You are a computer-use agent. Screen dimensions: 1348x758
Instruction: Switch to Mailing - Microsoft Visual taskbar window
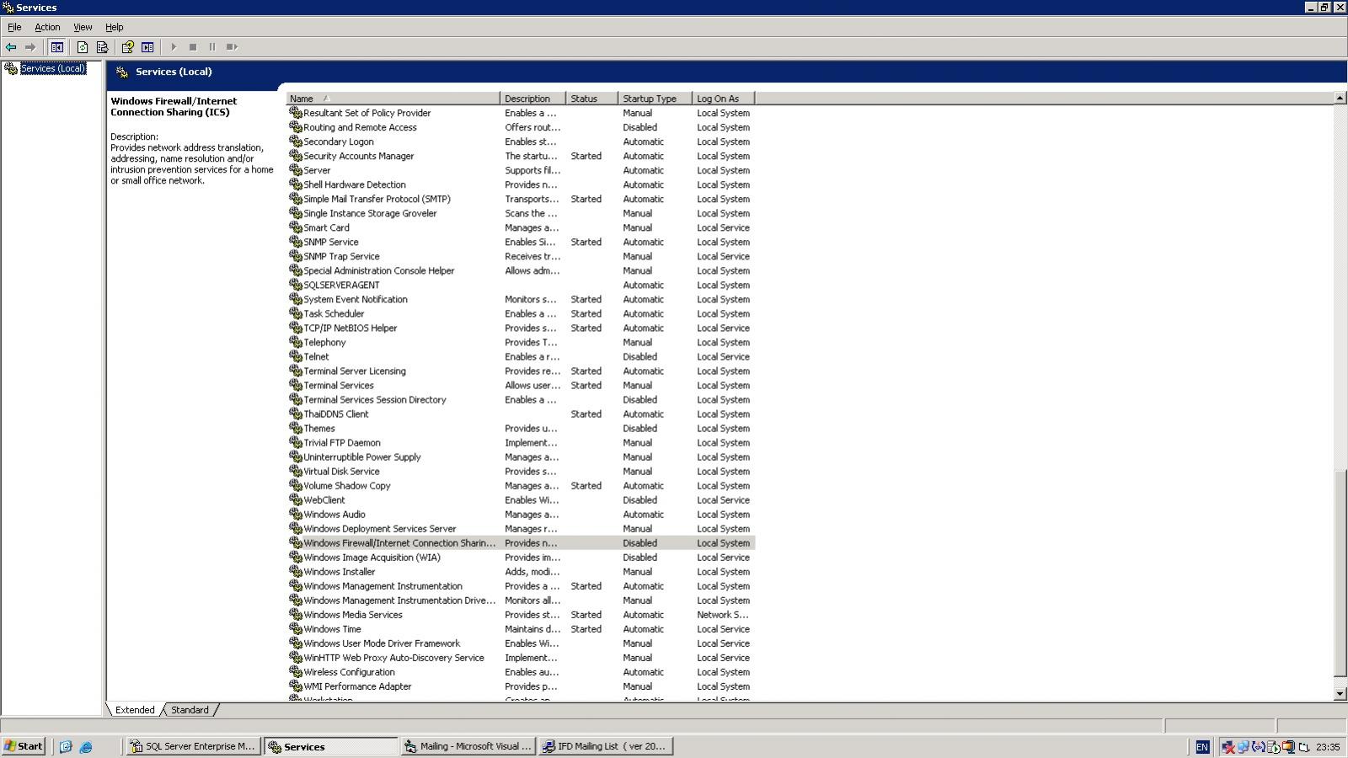(x=468, y=746)
